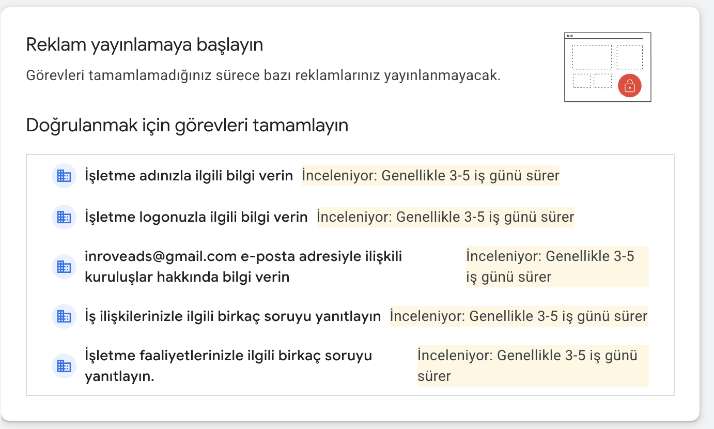Click review status next to İş ilişkilerinizle
Screen dimensions: 714x429
coord(519,316)
